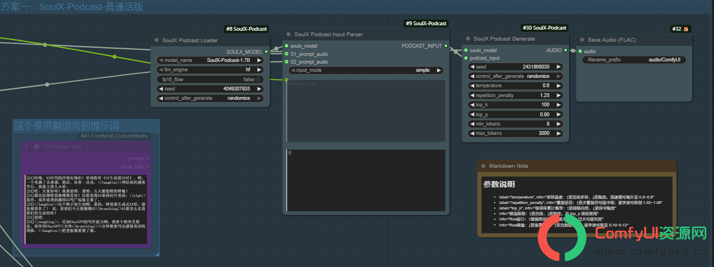The image size is (714, 267).
Task: Click the #41 Comfyroll_CustomNodes badge
Action: click(114, 136)
